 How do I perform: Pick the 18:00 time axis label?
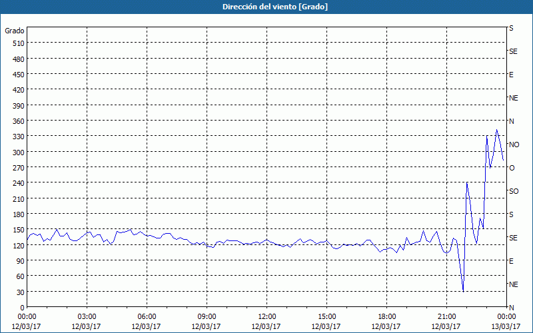(386, 317)
